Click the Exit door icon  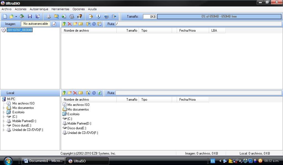(x=114, y=16)
